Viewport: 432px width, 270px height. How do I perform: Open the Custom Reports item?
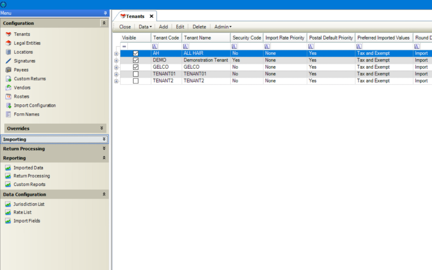tap(30, 184)
